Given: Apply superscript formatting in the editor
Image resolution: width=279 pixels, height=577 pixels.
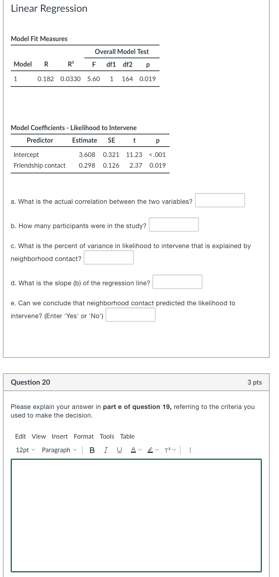Looking at the screenshot, I should click(x=167, y=450).
